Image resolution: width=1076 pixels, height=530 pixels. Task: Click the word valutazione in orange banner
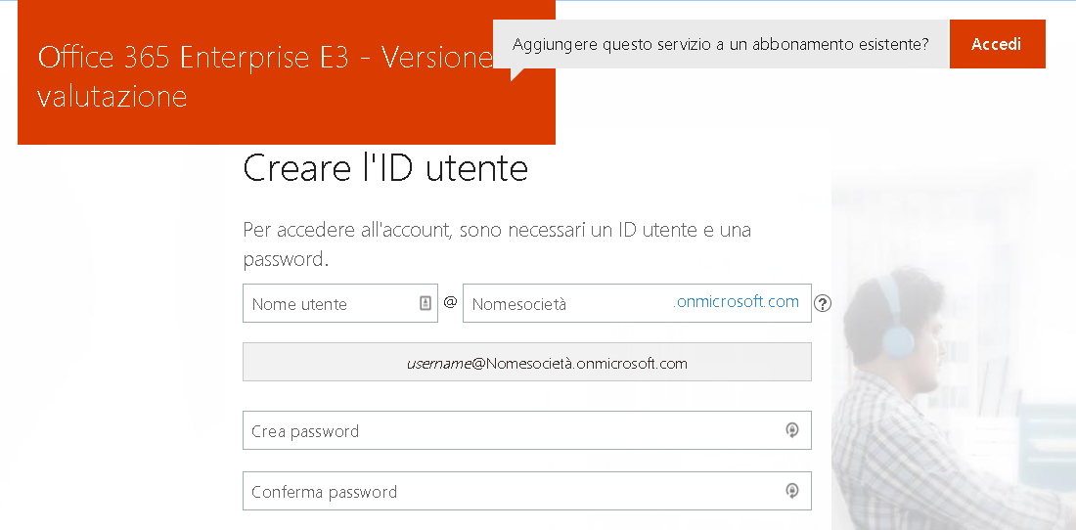112,97
